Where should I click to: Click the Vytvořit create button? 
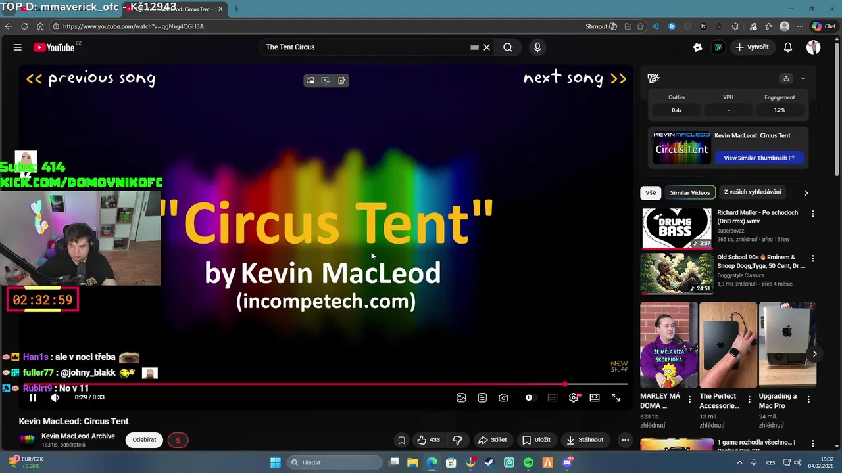click(x=752, y=47)
